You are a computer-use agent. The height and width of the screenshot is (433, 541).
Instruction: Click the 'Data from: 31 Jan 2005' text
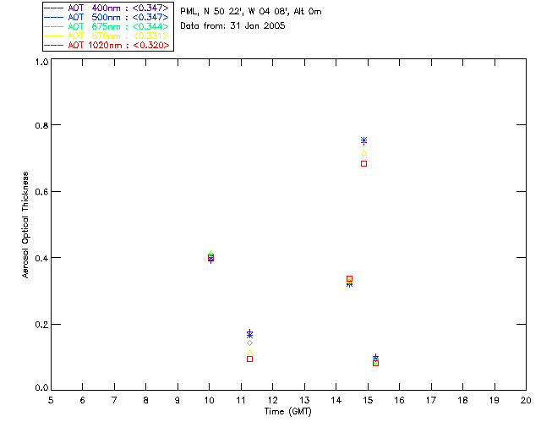tap(232, 26)
